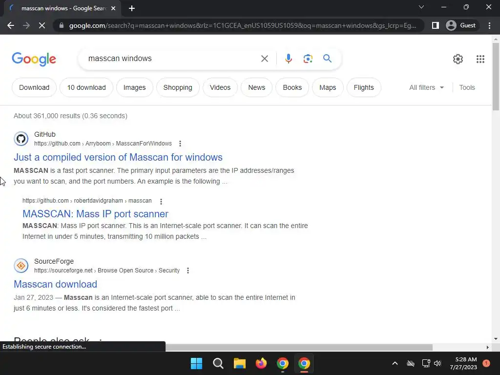
Task: Open the side panel icon in toolbar
Action: [435, 25]
